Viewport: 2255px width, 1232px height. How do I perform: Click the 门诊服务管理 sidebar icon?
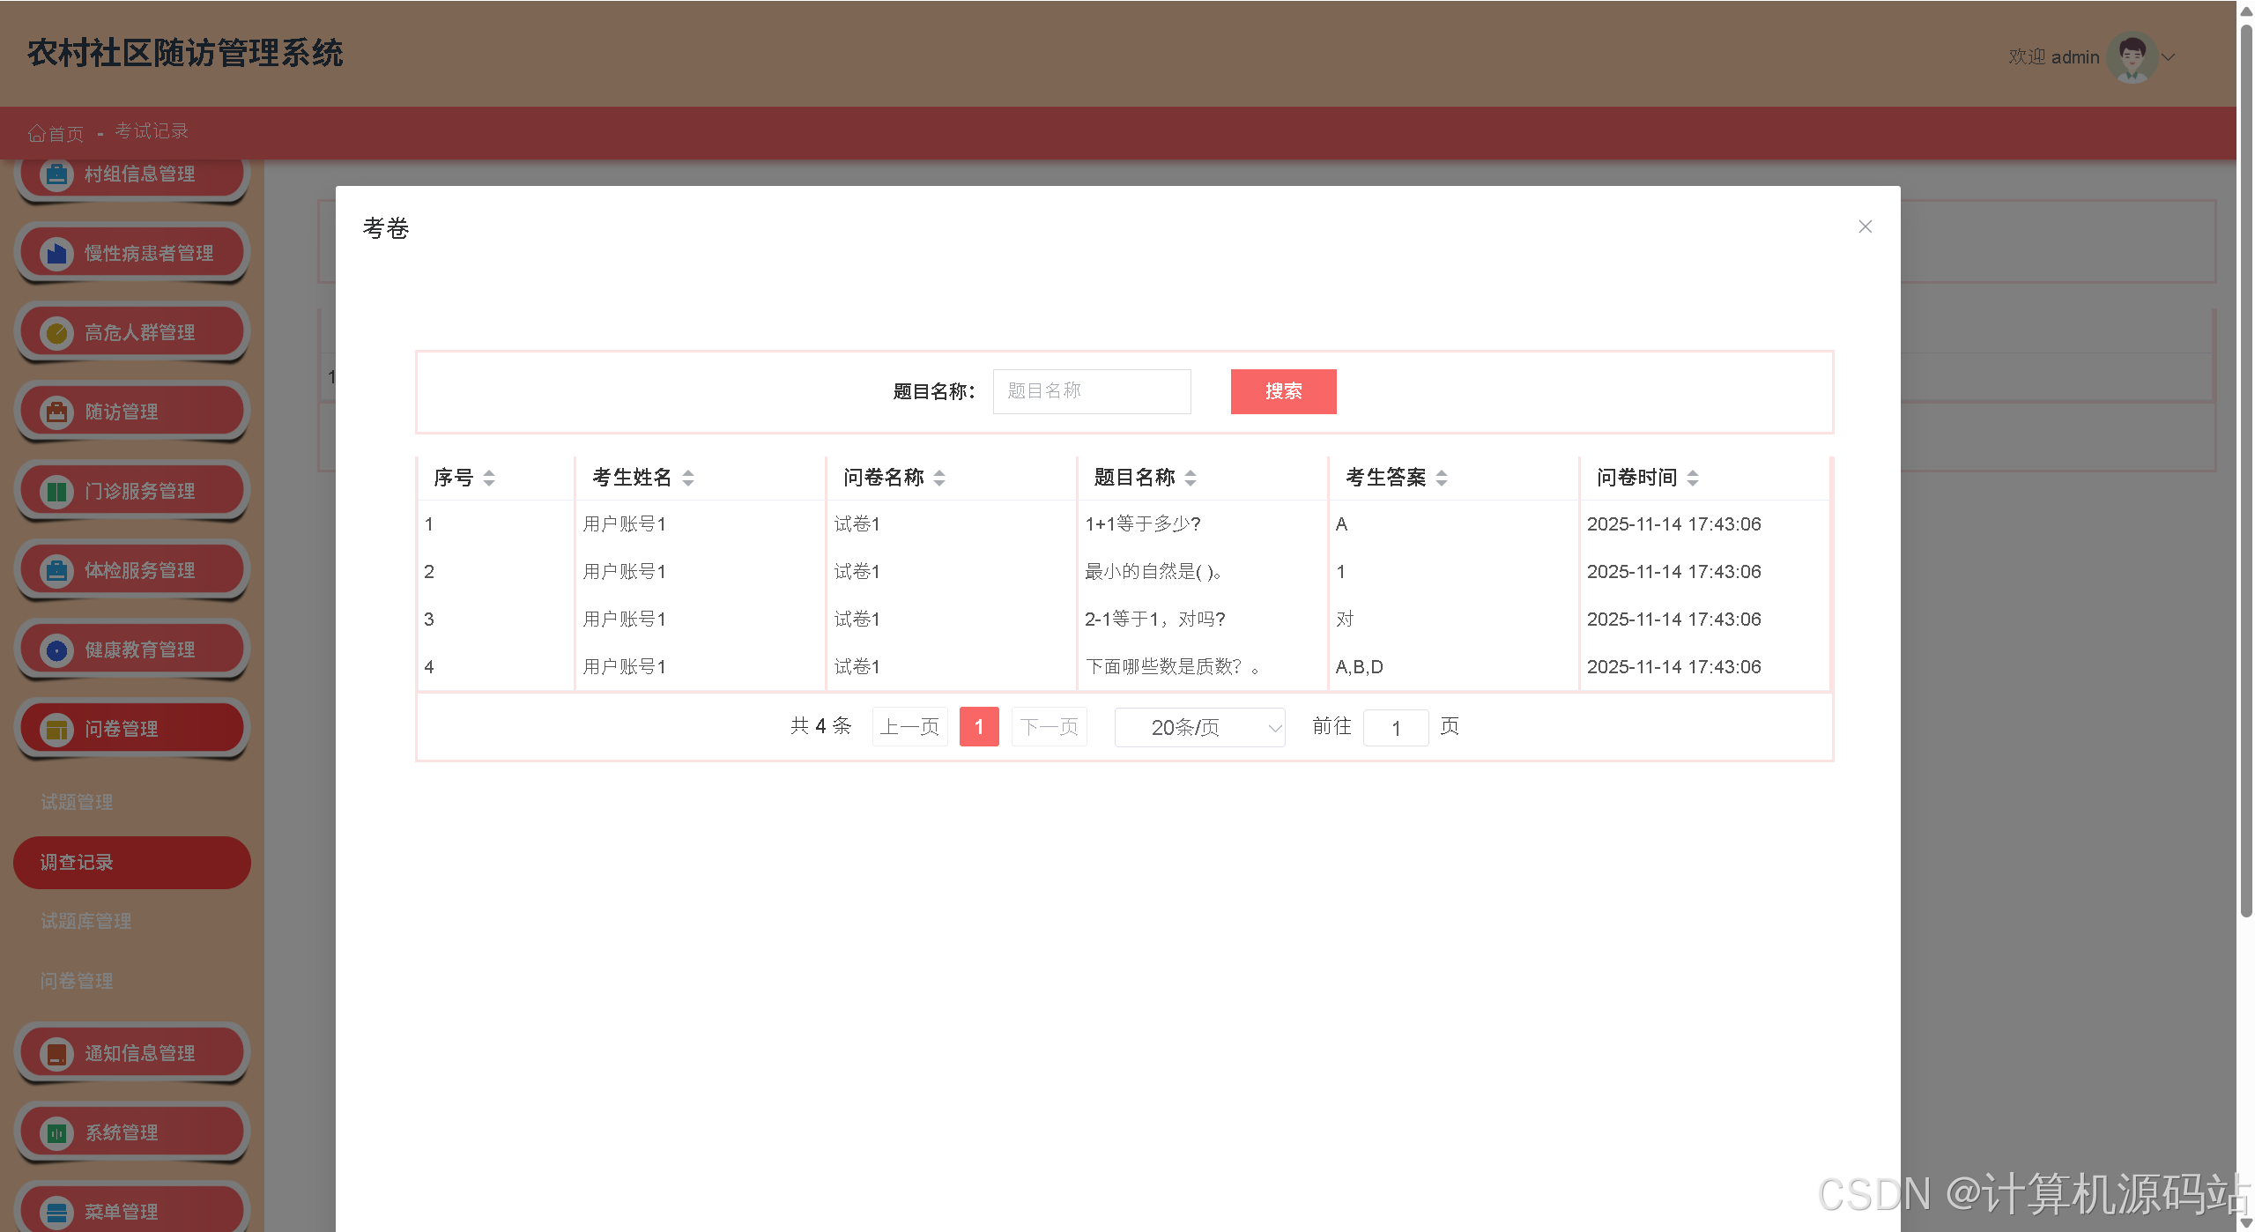tap(56, 492)
